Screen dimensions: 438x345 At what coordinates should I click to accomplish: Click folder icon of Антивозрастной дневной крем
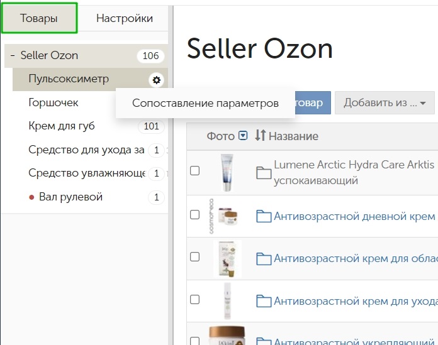click(x=264, y=216)
